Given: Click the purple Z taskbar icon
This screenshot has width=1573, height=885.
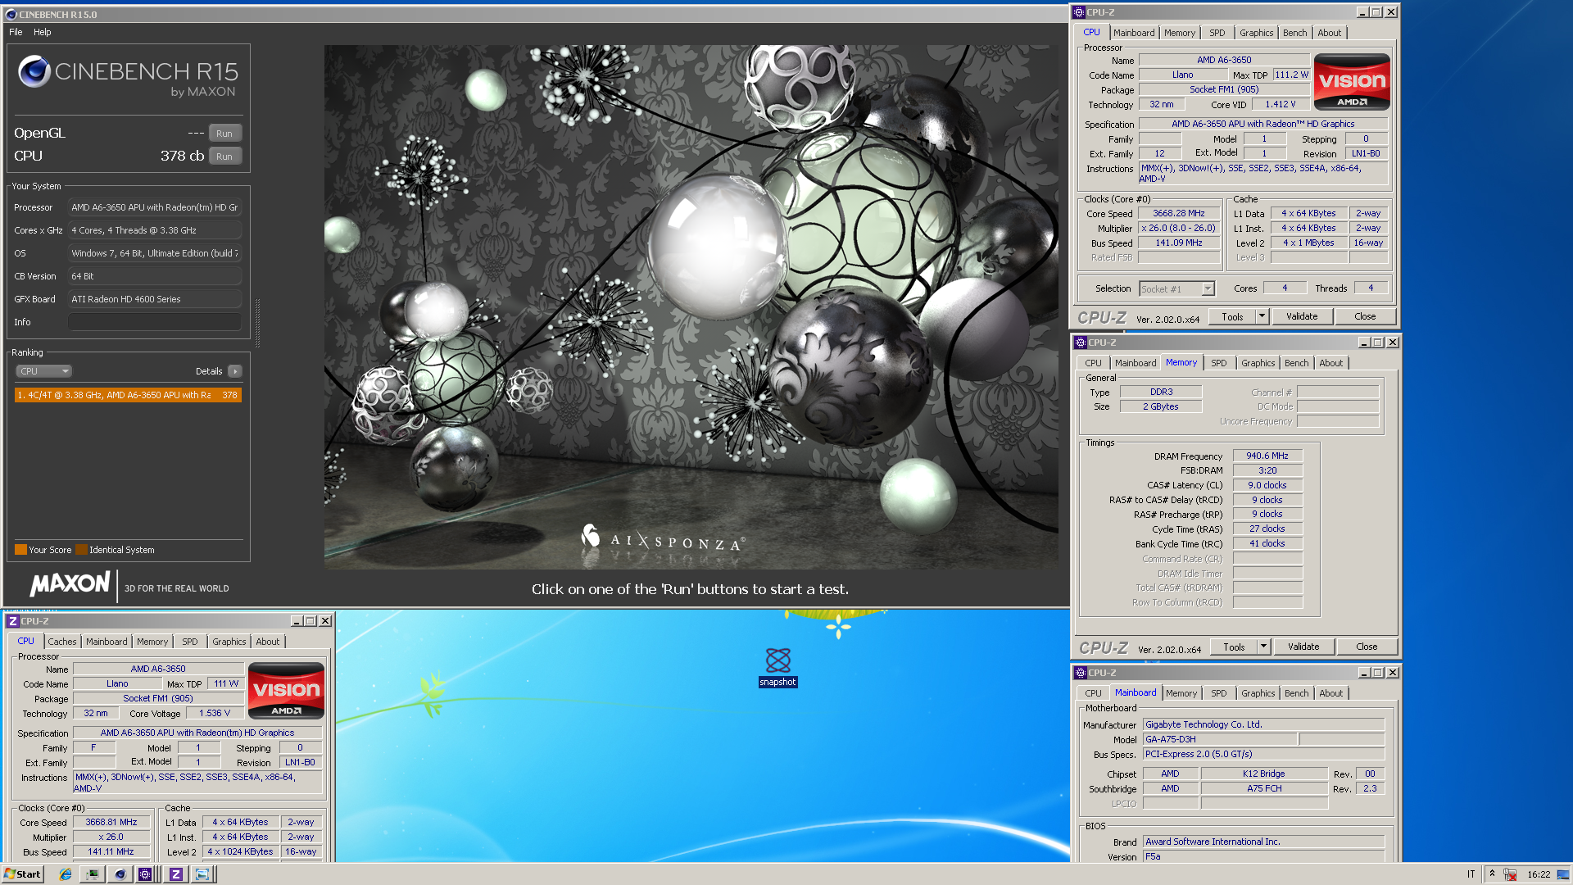Looking at the screenshot, I should (x=175, y=874).
